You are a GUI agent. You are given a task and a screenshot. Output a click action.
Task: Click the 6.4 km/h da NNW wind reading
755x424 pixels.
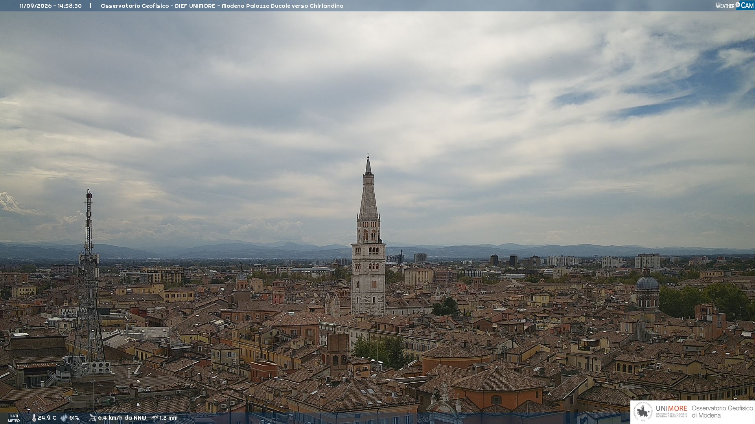122,418
